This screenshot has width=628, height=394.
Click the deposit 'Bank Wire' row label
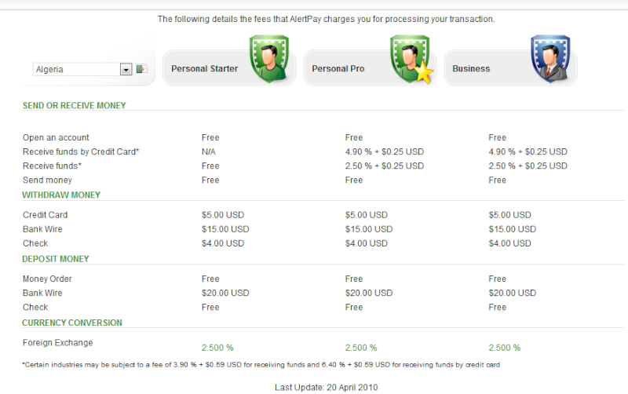click(x=42, y=293)
